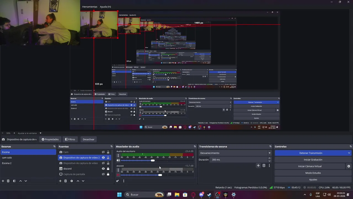The image size is (353, 199).
Task: Start recording with Iniciar Grabación
Action: click(313, 160)
